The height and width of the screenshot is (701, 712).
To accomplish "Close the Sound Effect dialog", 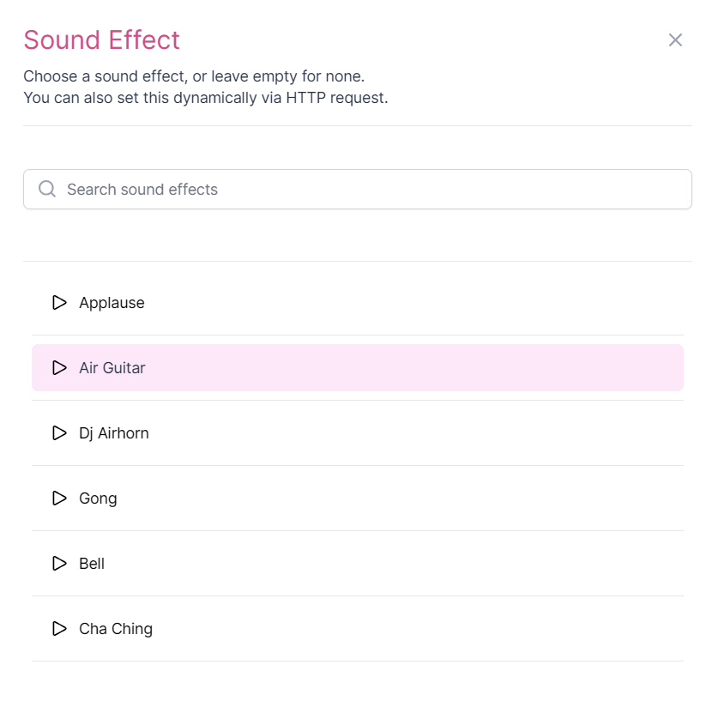I will 675,40.
